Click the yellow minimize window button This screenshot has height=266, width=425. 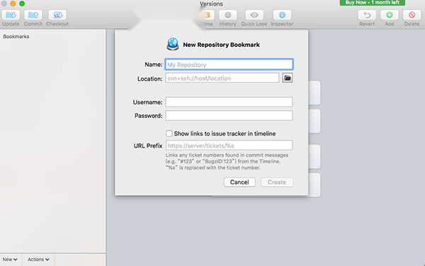pos(13,4)
